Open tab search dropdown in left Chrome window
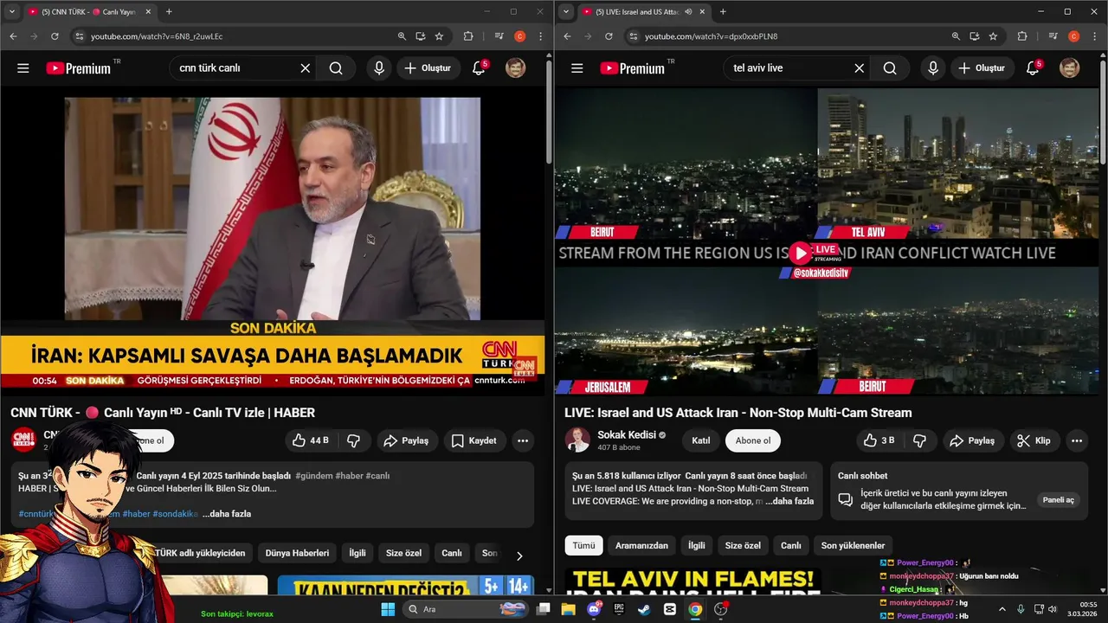The image size is (1108, 623). coord(11,11)
